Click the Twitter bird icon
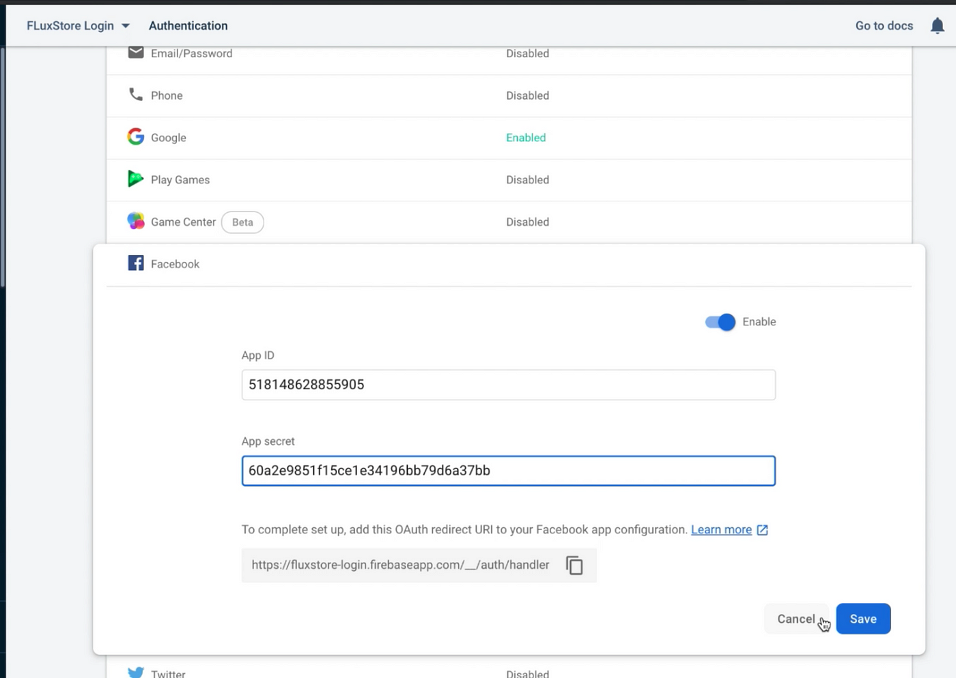 pos(136,673)
